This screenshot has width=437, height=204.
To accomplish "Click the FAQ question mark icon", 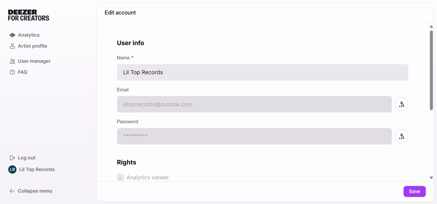I will pyautogui.click(x=12, y=72).
